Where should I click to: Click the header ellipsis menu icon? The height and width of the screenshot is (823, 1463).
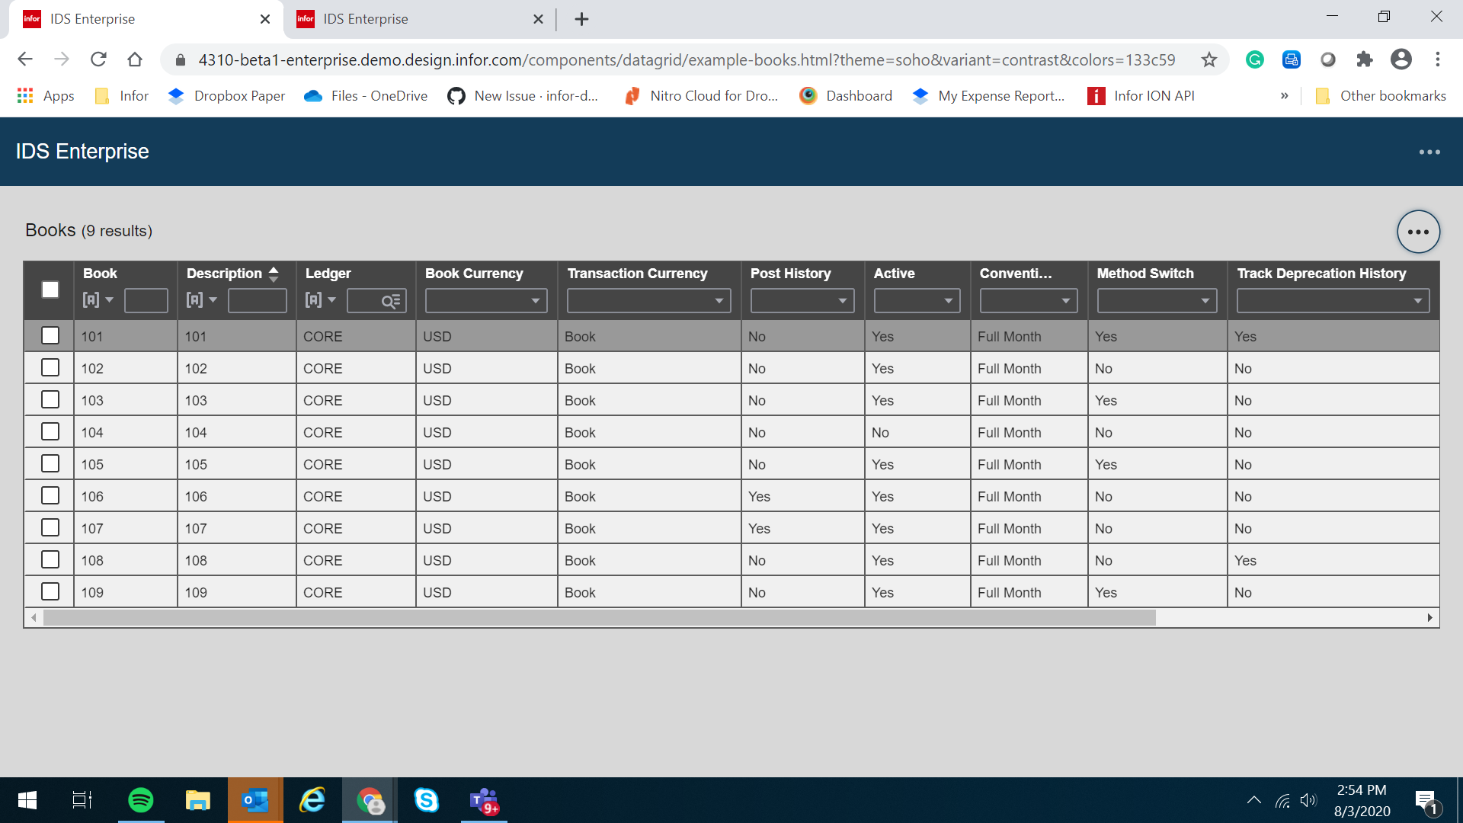(x=1429, y=152)
